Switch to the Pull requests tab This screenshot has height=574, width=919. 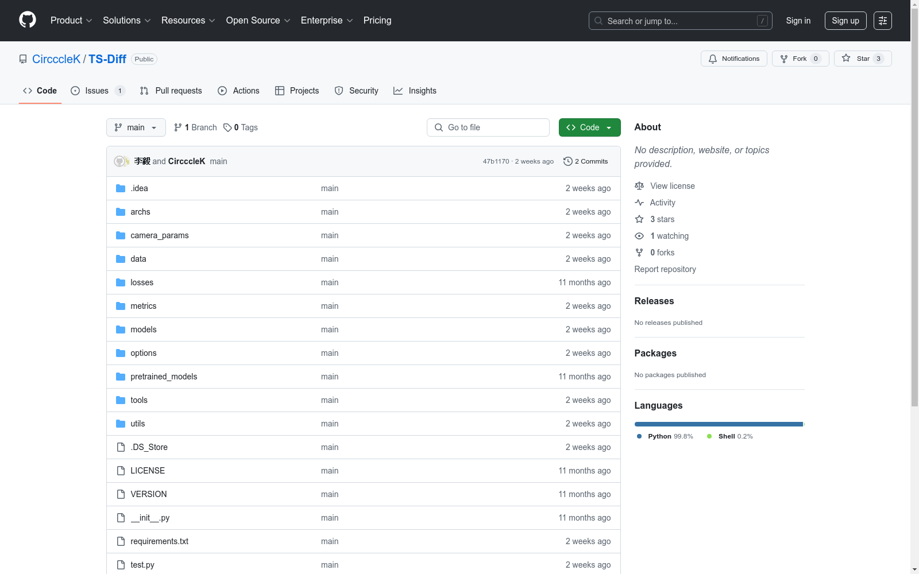[x=171, y=91]
